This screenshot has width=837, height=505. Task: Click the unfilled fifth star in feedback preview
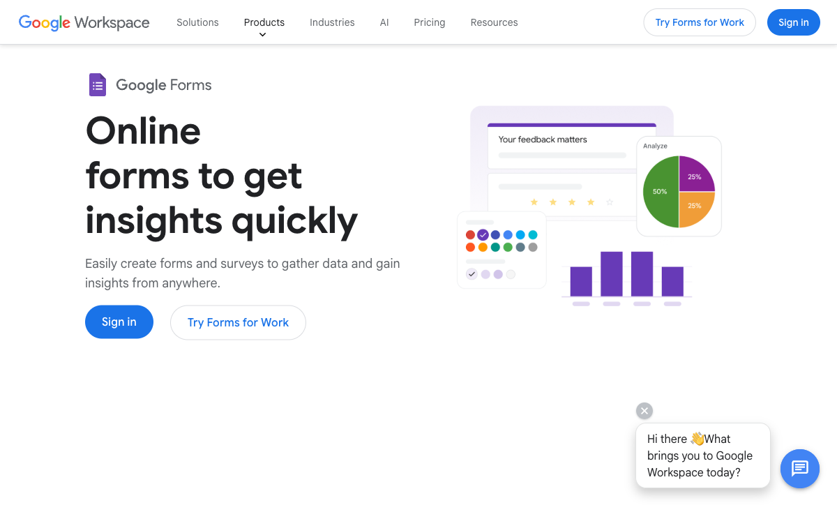(609, 201)
